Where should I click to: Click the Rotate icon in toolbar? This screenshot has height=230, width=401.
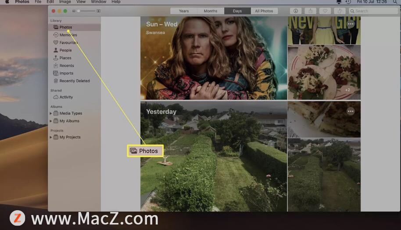tap(340, 11)
